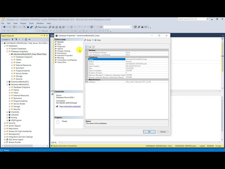Open the Edit menu

point(9,23)
